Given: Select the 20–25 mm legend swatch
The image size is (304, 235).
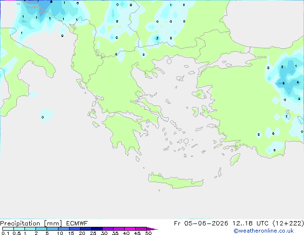Looking at the screenshot, I should [86, 229].
